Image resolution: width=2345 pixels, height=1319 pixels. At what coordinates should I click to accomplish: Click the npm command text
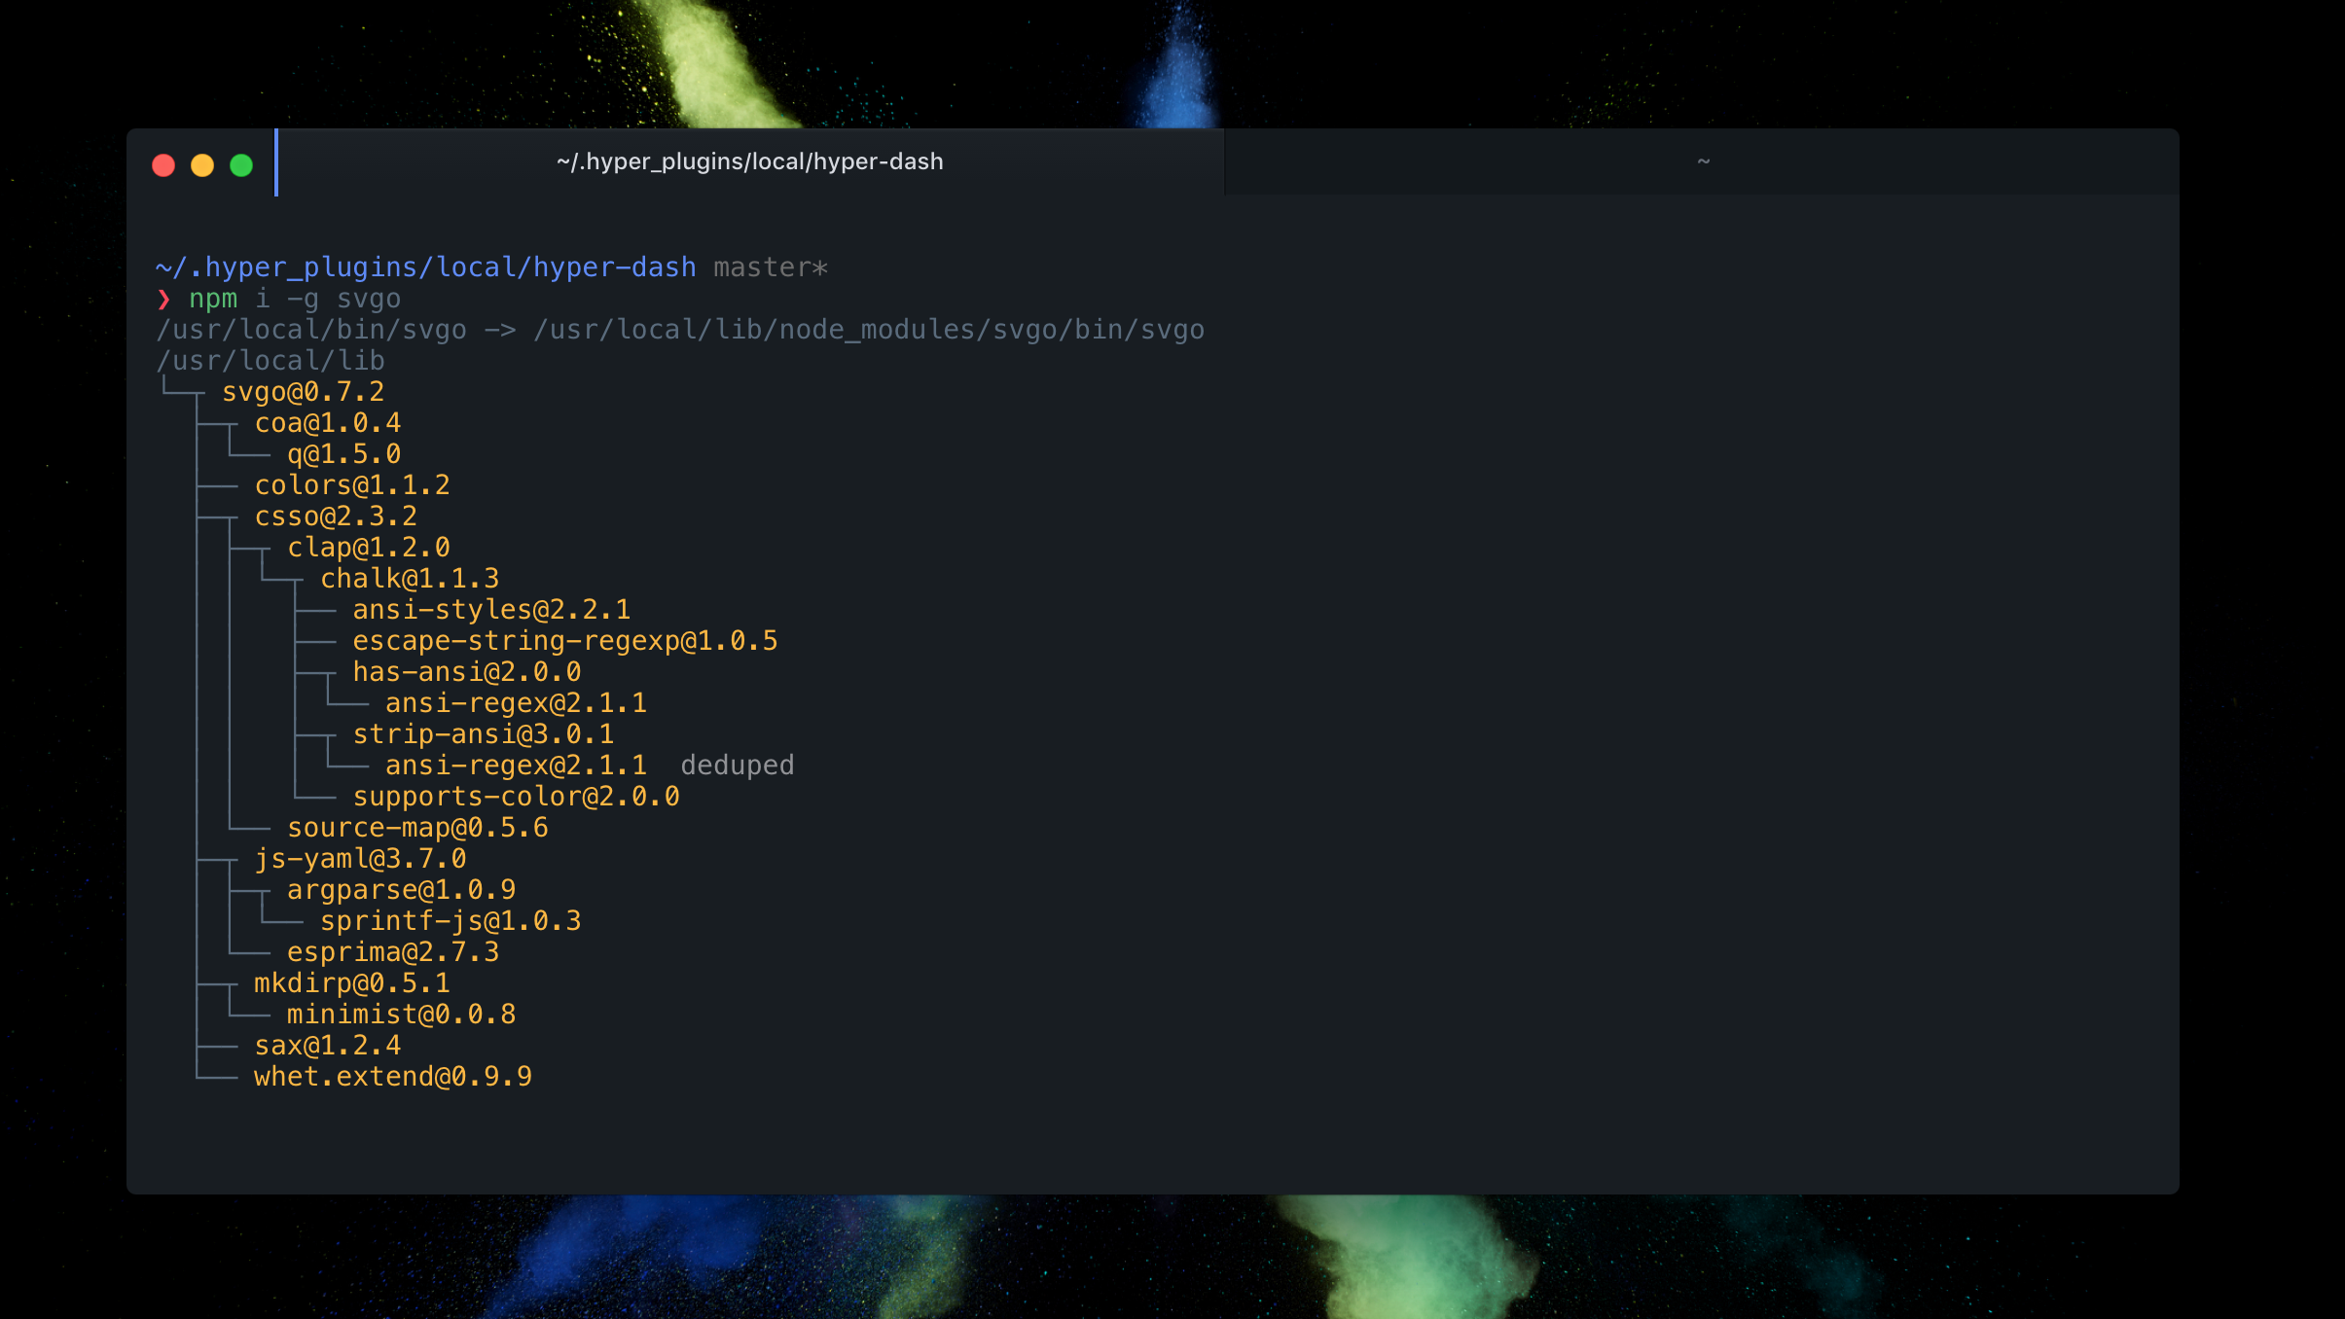click(x=213, y=299)
